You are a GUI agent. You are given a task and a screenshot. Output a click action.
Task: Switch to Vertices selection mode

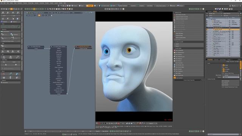coord(75,6)
